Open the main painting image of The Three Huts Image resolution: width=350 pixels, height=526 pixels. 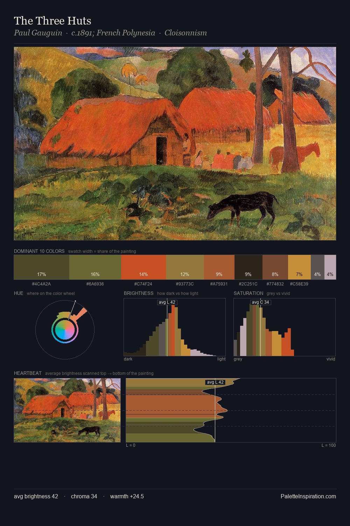coord(175,144)
